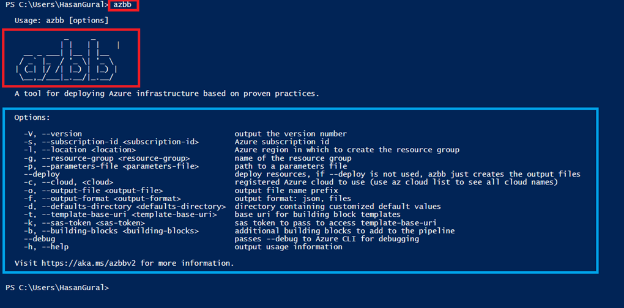This screenshot has width=624, height=308.
Task: Click the '-p, --parameters-file' option
Action: (111, 166)
